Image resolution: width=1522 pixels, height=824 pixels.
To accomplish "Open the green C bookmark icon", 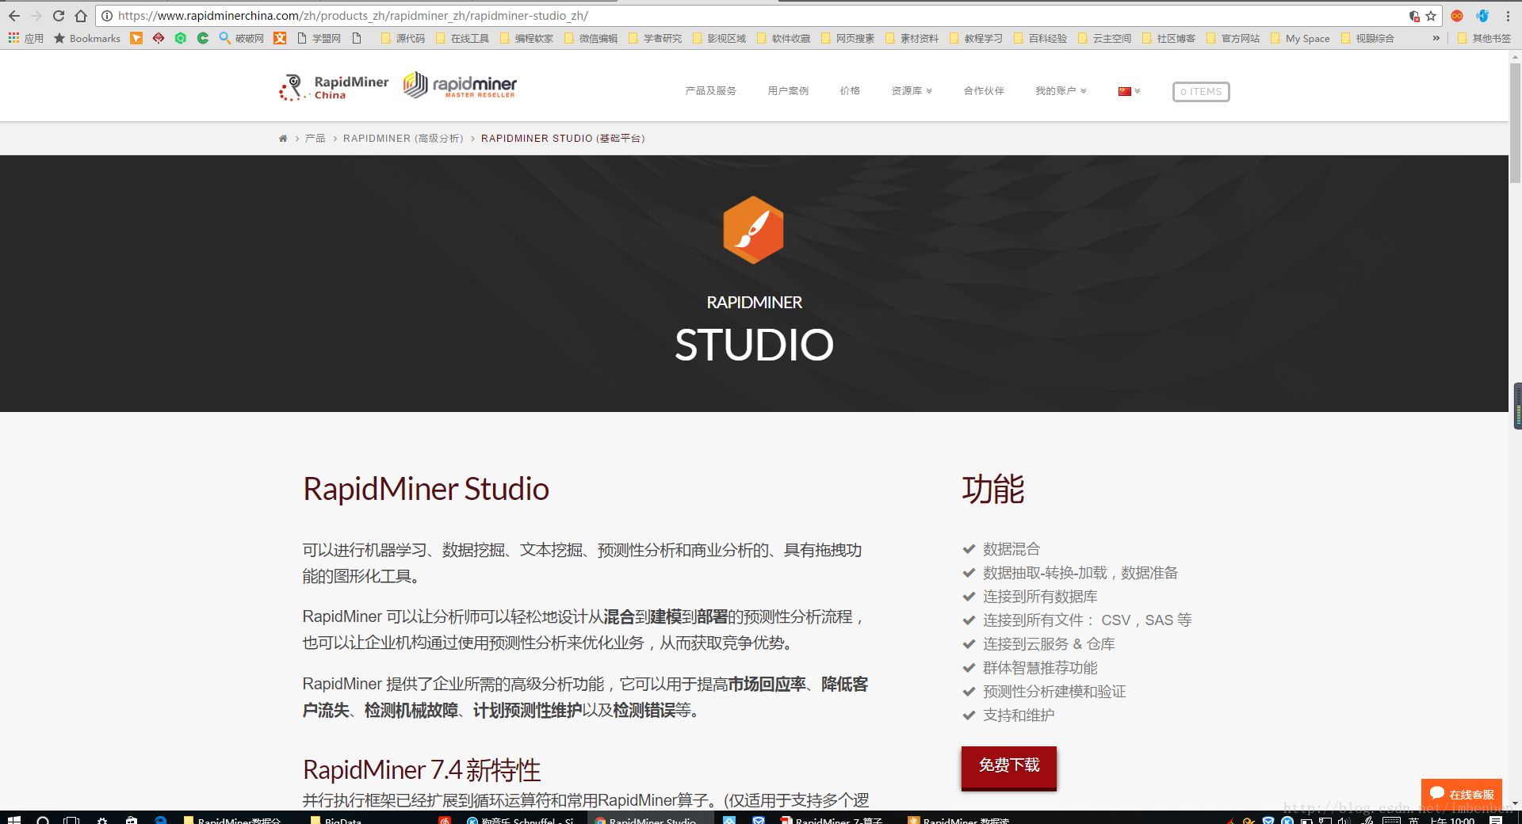I will click(203, 38).
